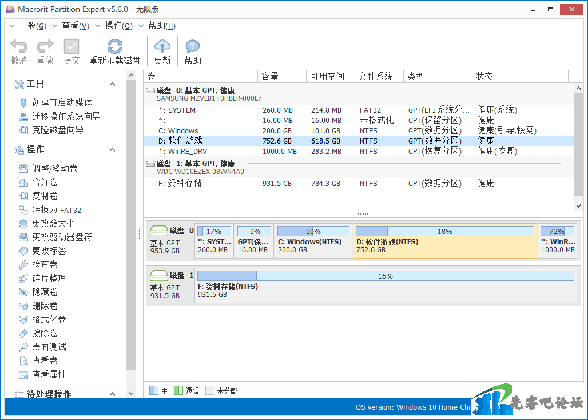This screenshot has width=588, height=420.
Task: Start Migrate OS Wizard (迁移操作系统向导)
Action: click(x=66, y=117)
